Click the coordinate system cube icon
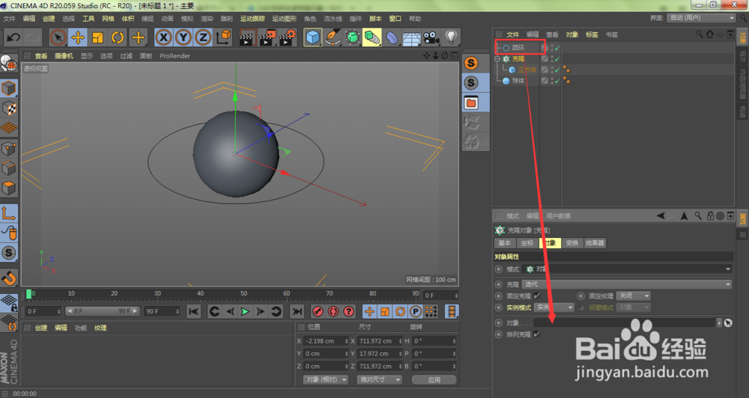Screen dimensions: 749x398 tap(223, 37)
